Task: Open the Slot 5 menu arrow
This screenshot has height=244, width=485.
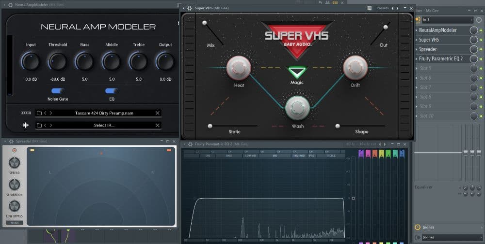Action: pos(416,69)
